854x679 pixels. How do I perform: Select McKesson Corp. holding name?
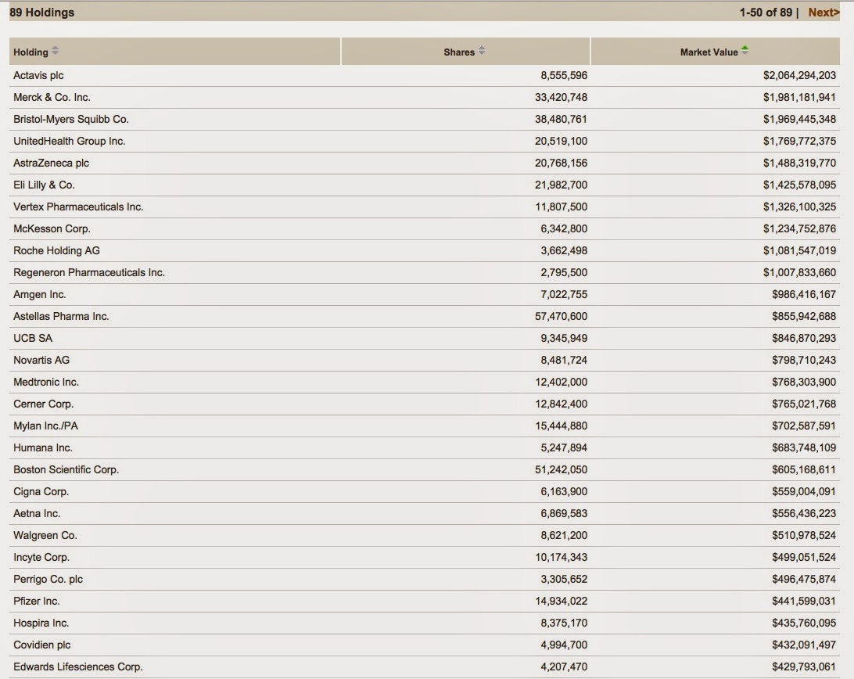click(x=52, y=229)
